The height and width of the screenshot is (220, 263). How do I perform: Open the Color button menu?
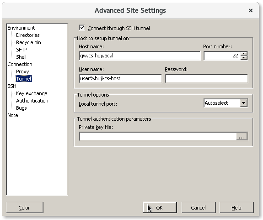[x=25, y=207]
